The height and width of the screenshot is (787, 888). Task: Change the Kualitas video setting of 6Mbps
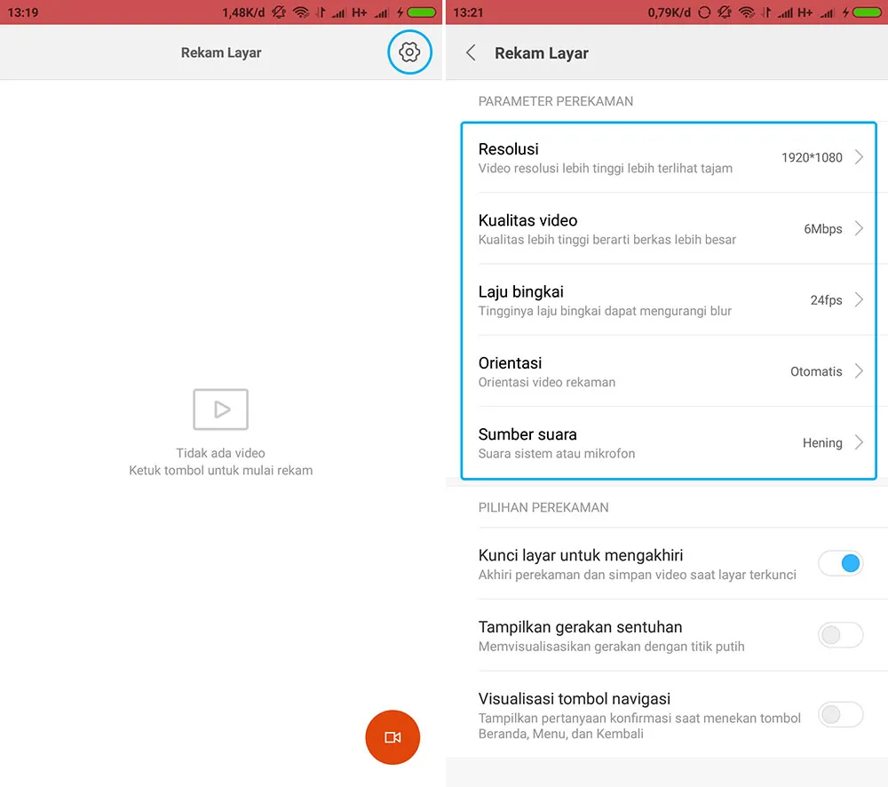668,229
